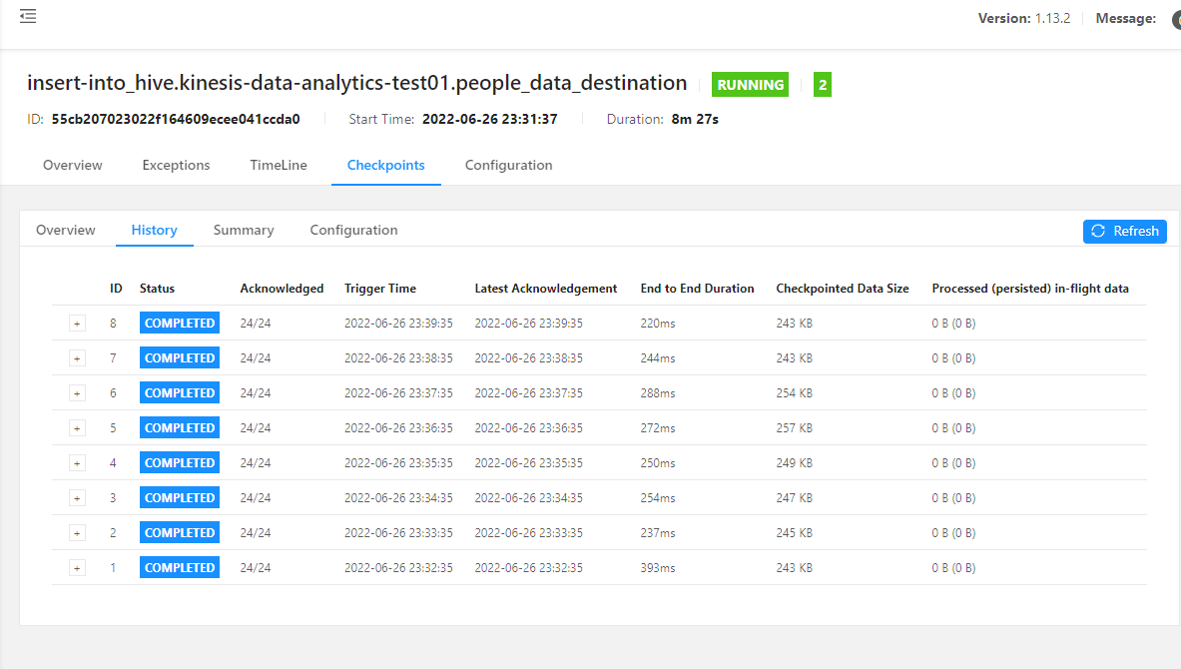The height and width of the screenshot is (669, 1181).
Task: Click trigger time 2022-06-26 23:39:35
Action: pyautogui.click(x=398, y=324)
